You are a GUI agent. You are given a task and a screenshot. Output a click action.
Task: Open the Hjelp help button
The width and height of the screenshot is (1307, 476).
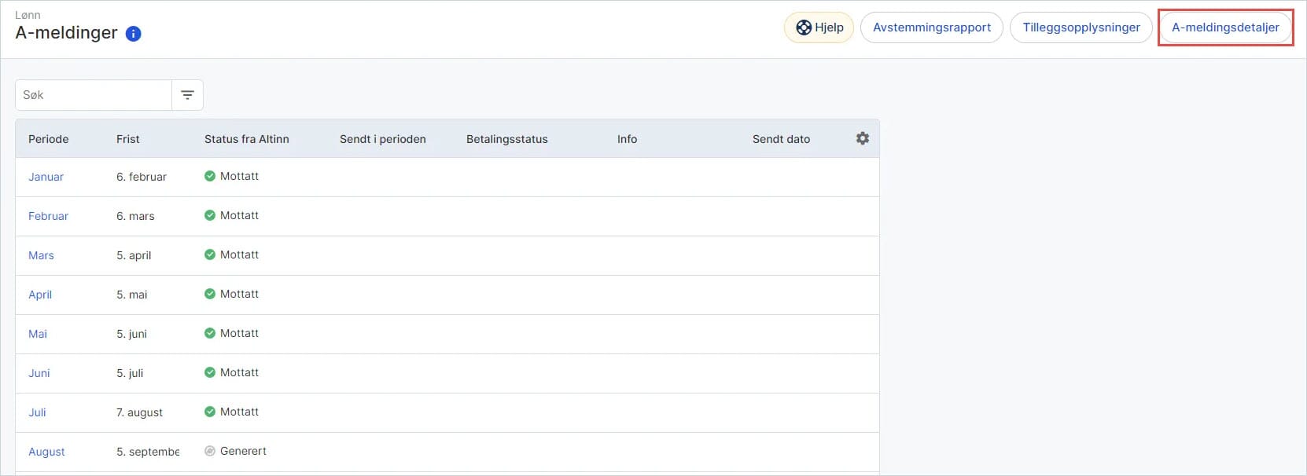click(819, 27)
